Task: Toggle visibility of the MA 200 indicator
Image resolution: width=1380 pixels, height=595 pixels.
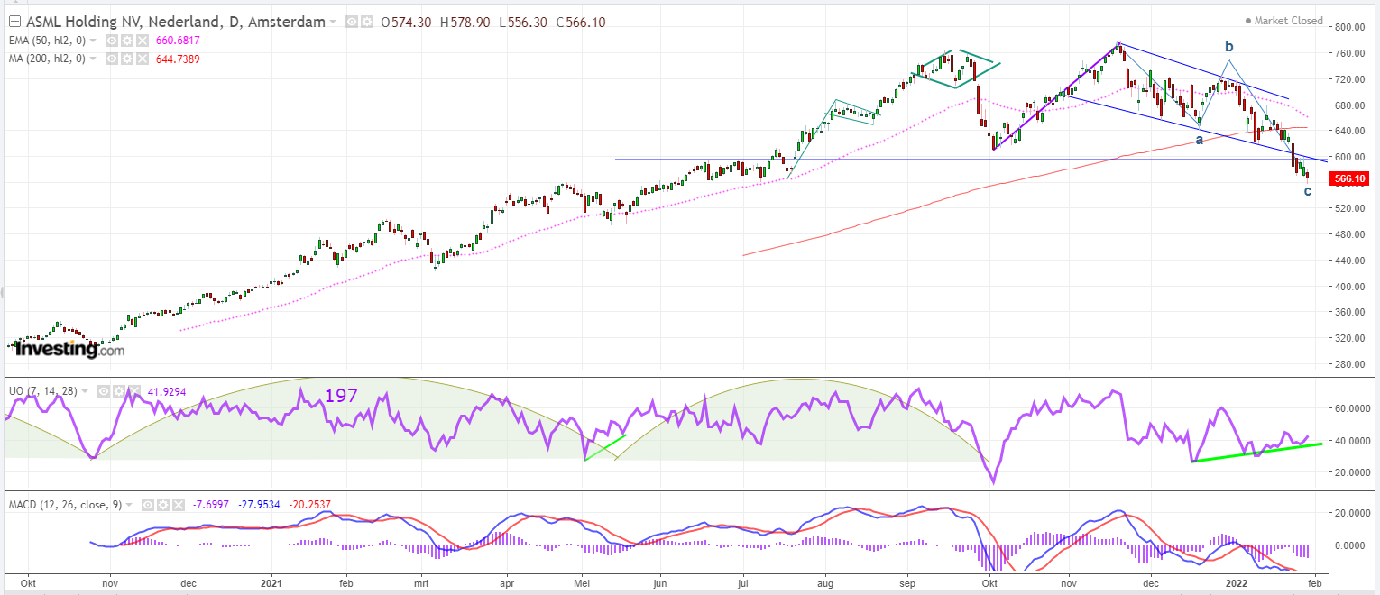Action: pos(112,59)
